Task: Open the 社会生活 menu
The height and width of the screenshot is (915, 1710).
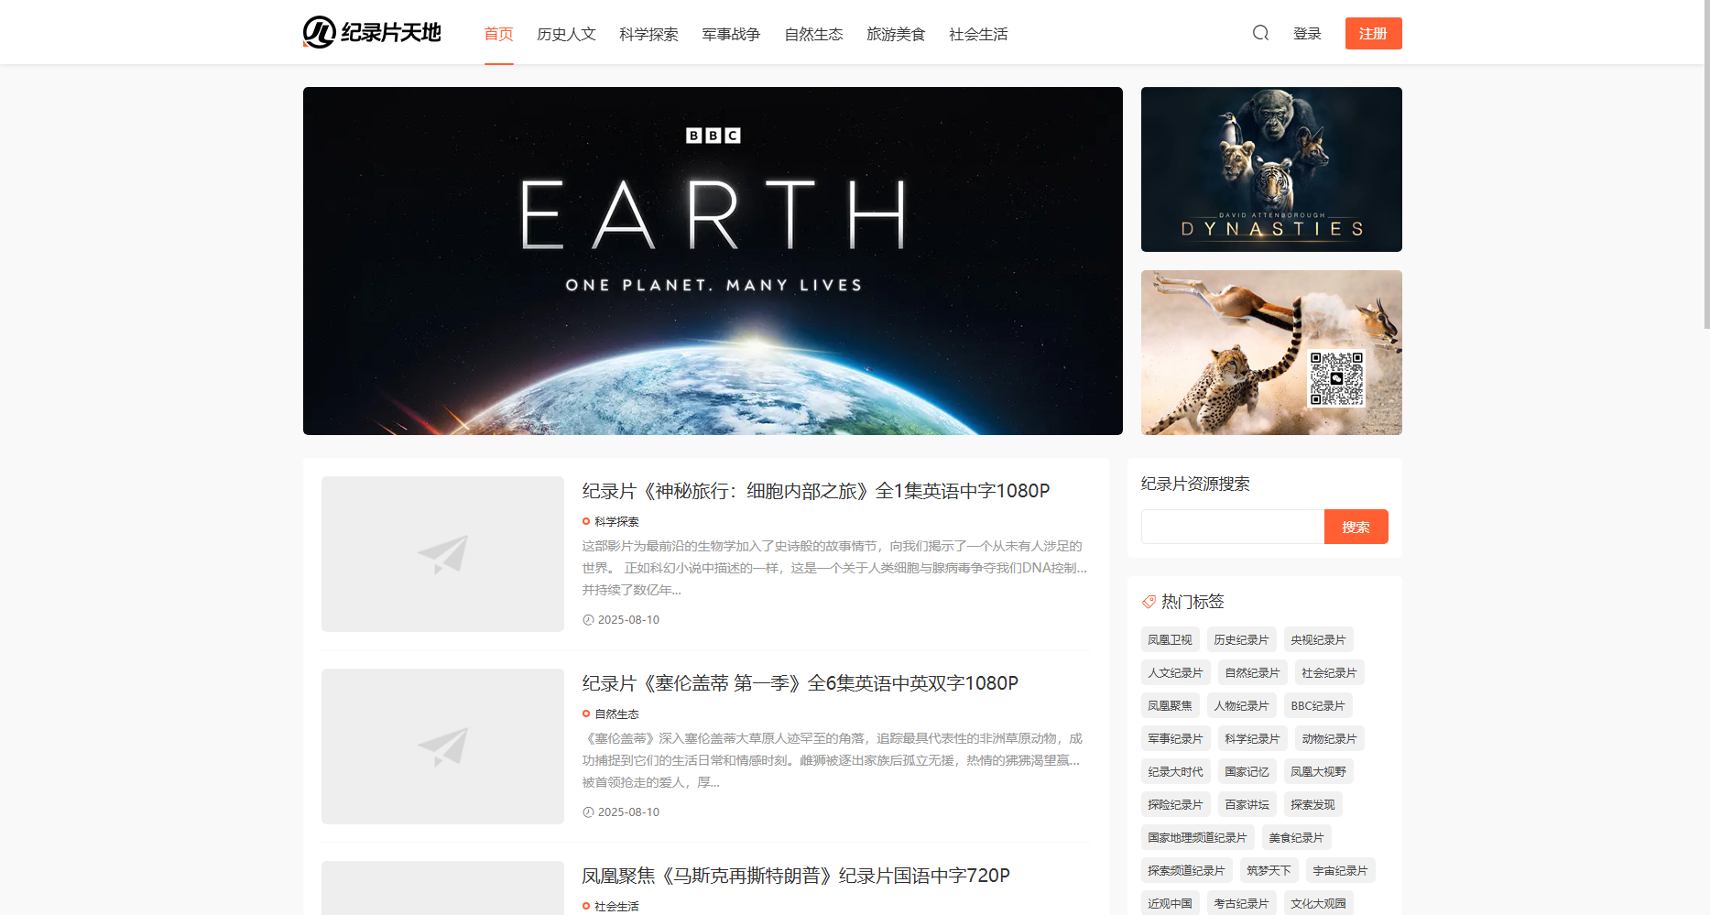Action: 978,34
